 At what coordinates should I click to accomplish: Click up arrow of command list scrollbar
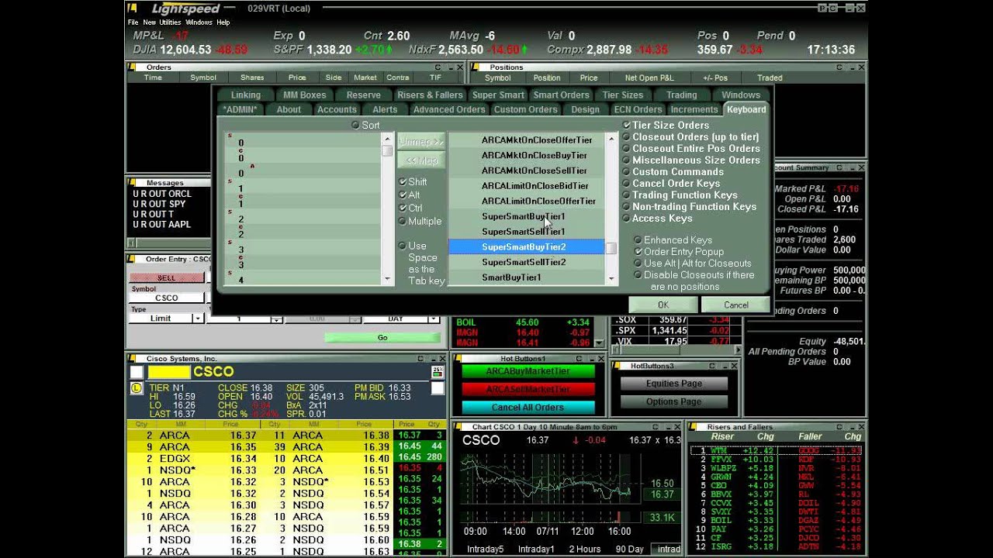(x=611, y=139)
